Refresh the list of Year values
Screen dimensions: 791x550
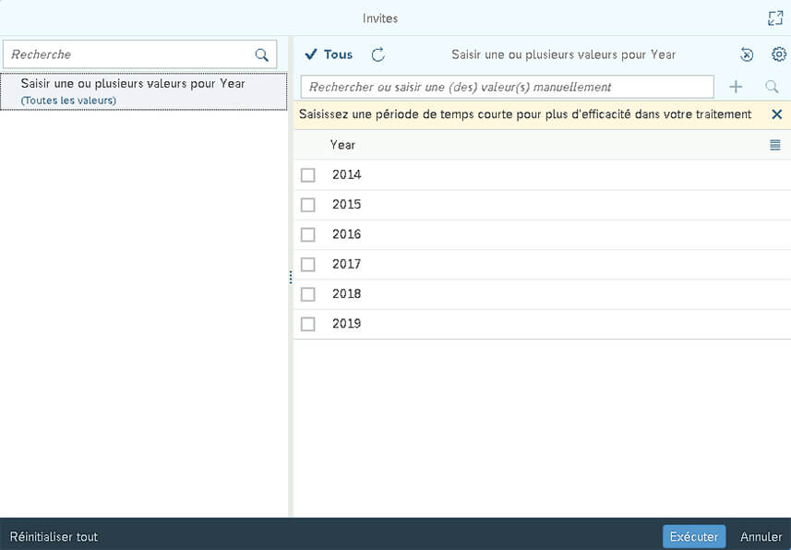coord(378,54)
